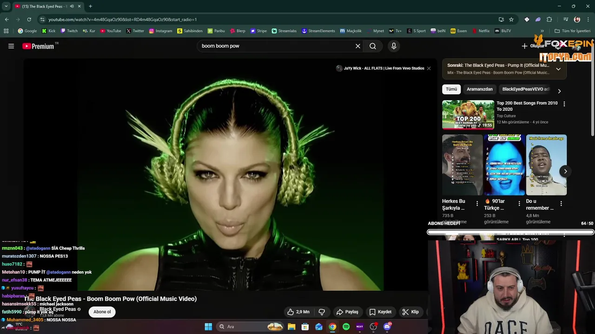Click the YouTube URL address bar

pos(270,19)
